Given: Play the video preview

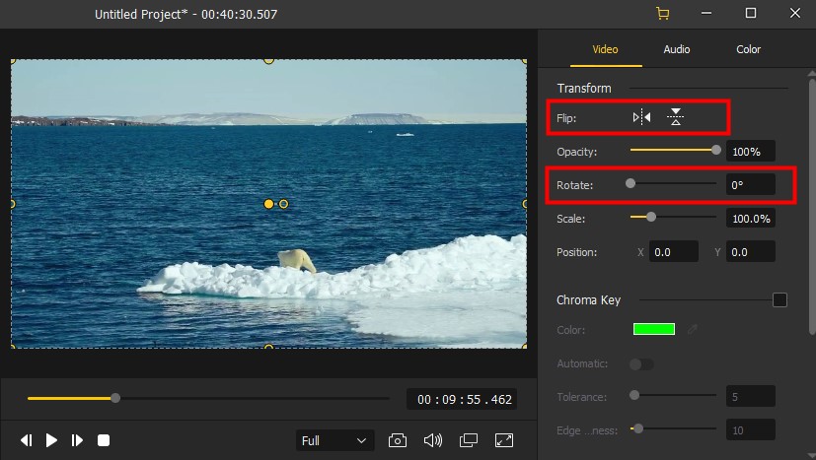Looking at the screenshot, I should [x=51, y=440].
